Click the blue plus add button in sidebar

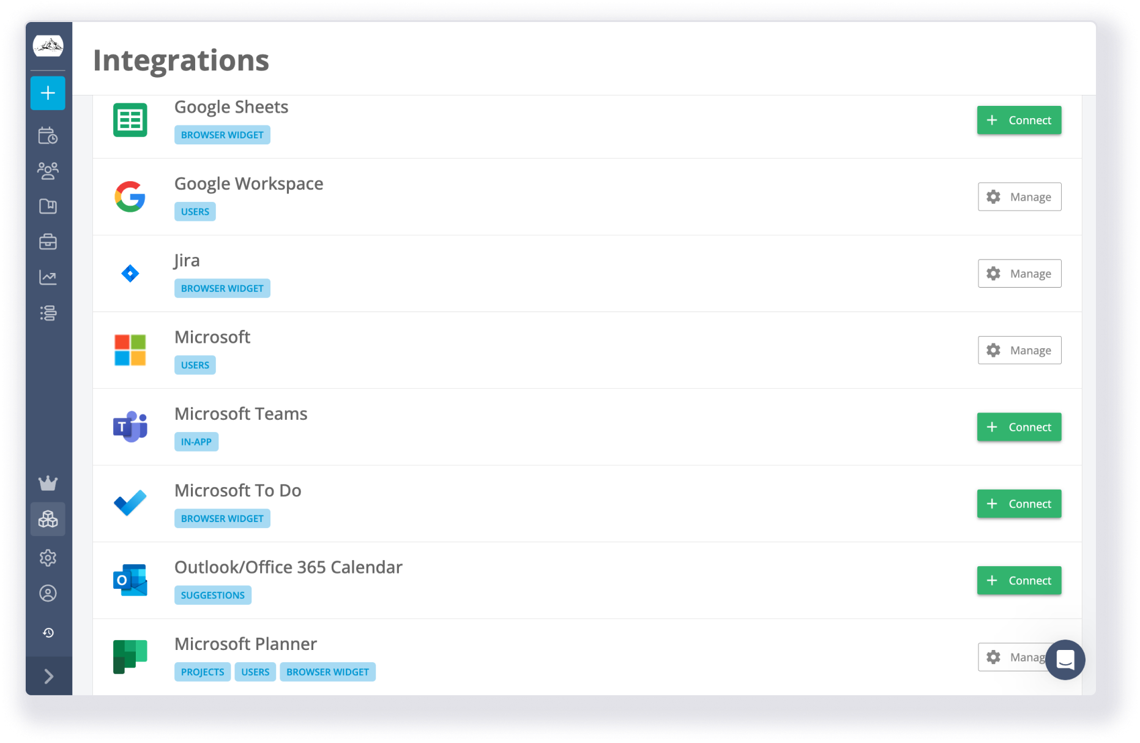(x=48, y=93)
